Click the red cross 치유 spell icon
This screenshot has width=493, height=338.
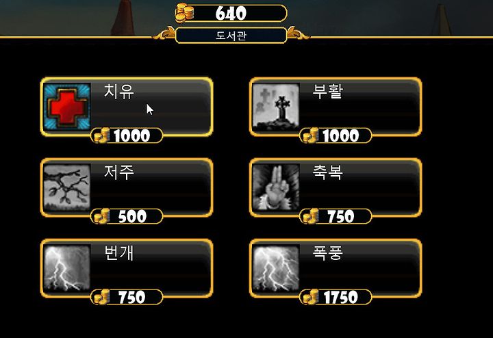click(67, 106)
